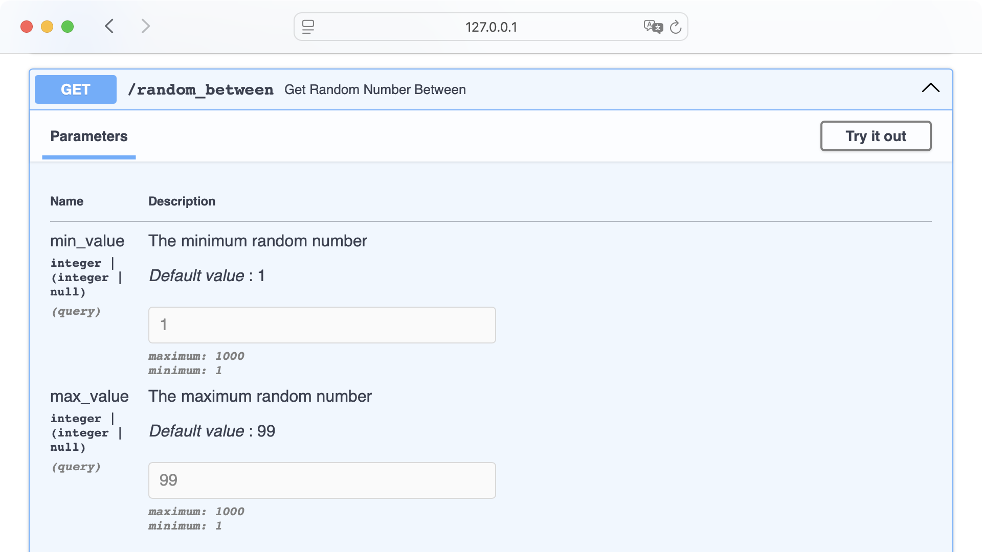This screenshot has height=552, width=982.
Task: Click the max_value input showing 99
Action: coord(322,480)
